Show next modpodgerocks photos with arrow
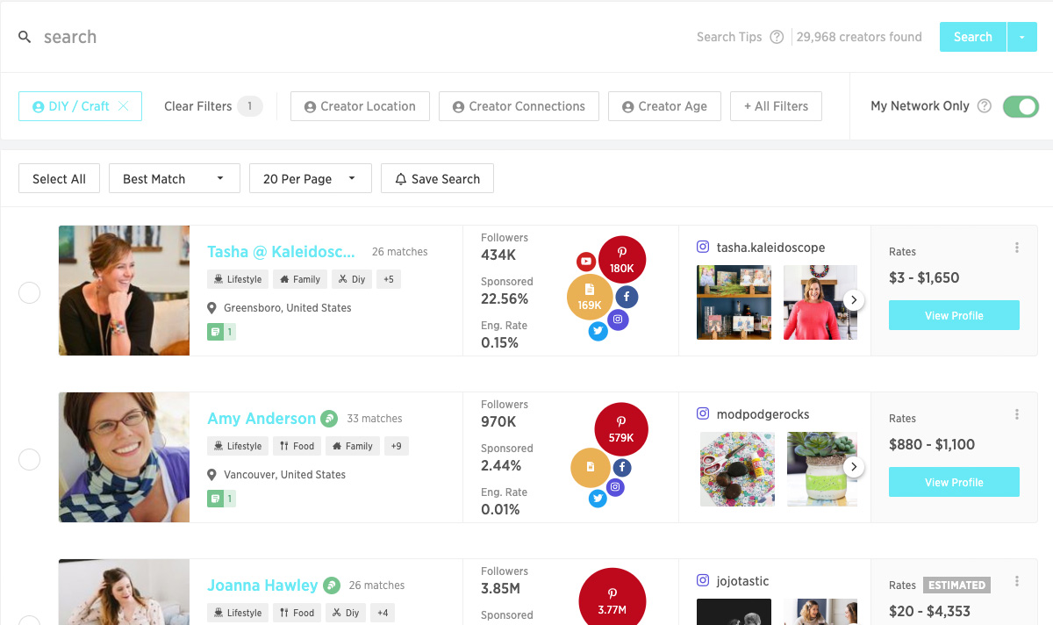 (854, 467)
